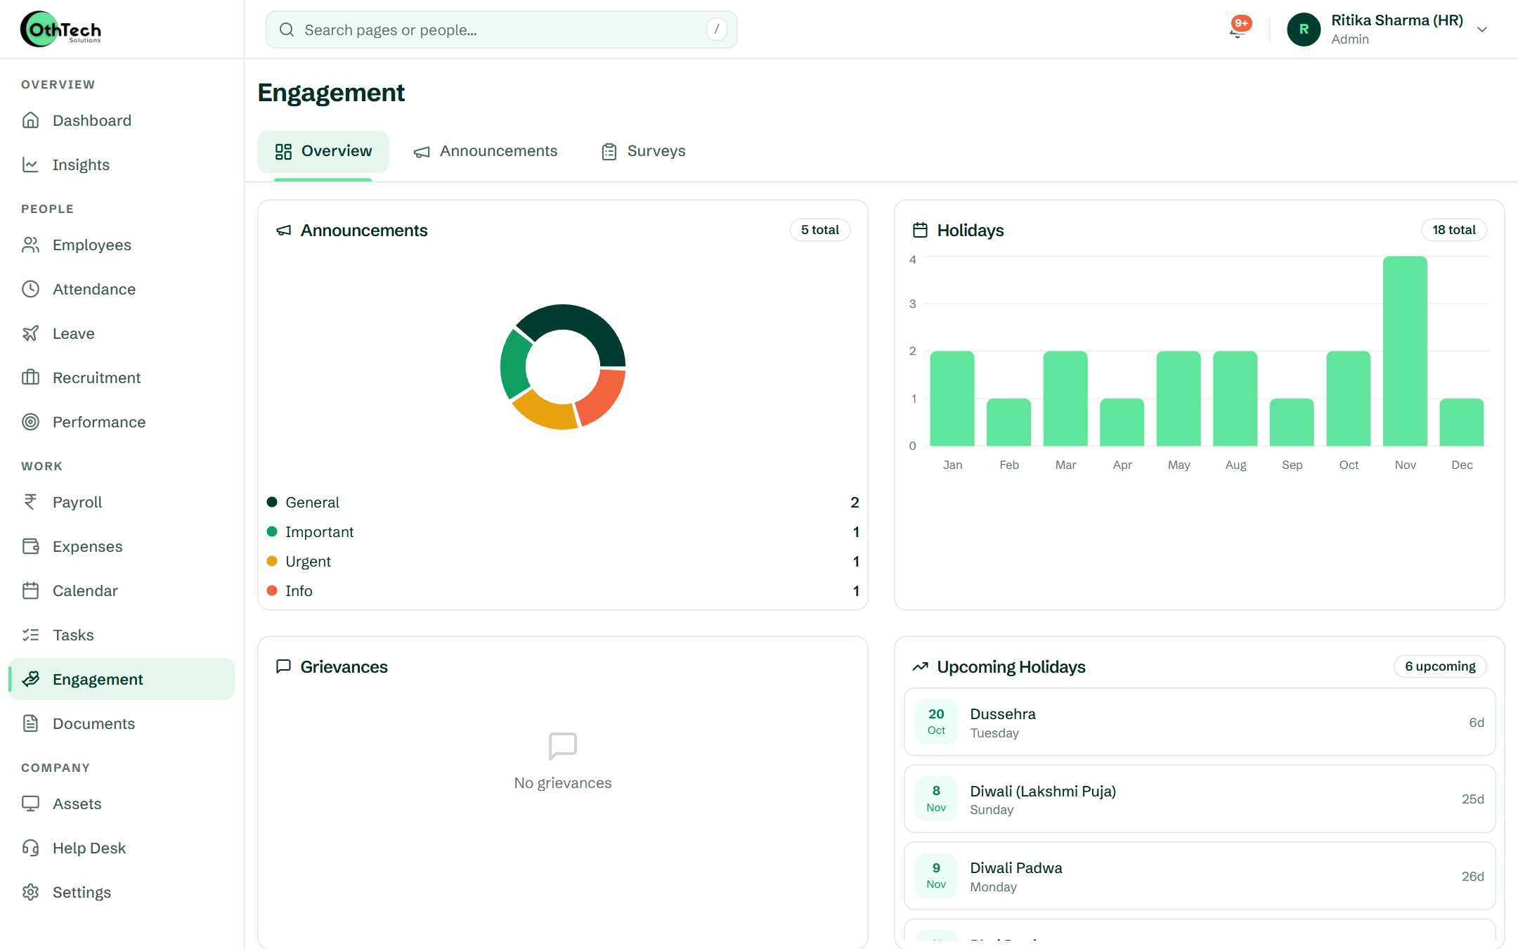Open the Diwali Padwa holiday card
1518x949 pixels.
click(x=1200, y=876)
